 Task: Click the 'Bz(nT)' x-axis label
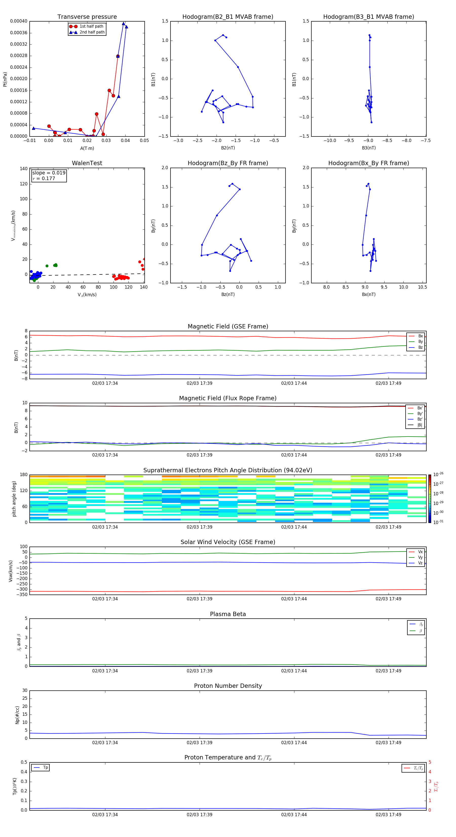pos(228,294)
